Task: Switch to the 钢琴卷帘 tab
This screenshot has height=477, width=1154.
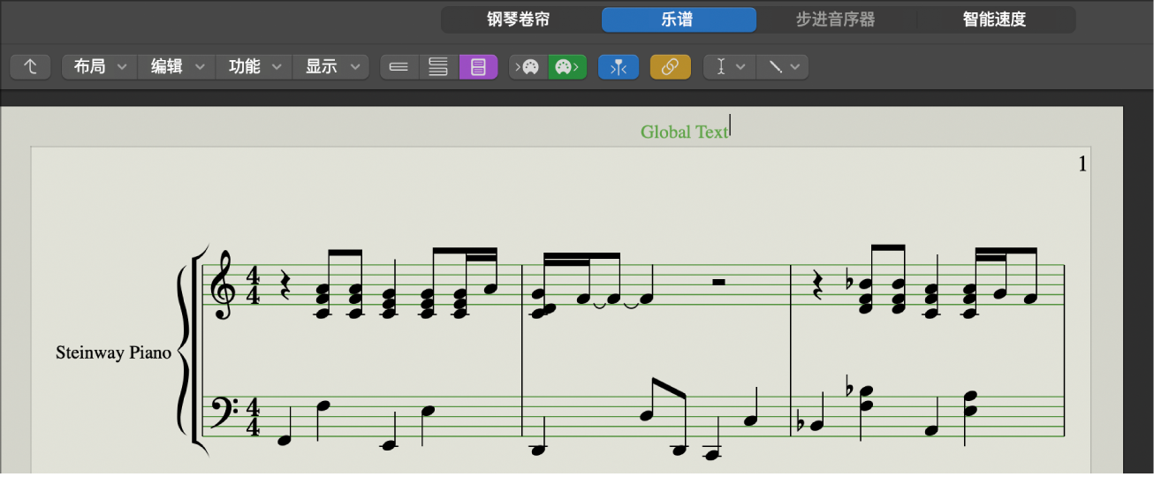Action: [519, 19]
